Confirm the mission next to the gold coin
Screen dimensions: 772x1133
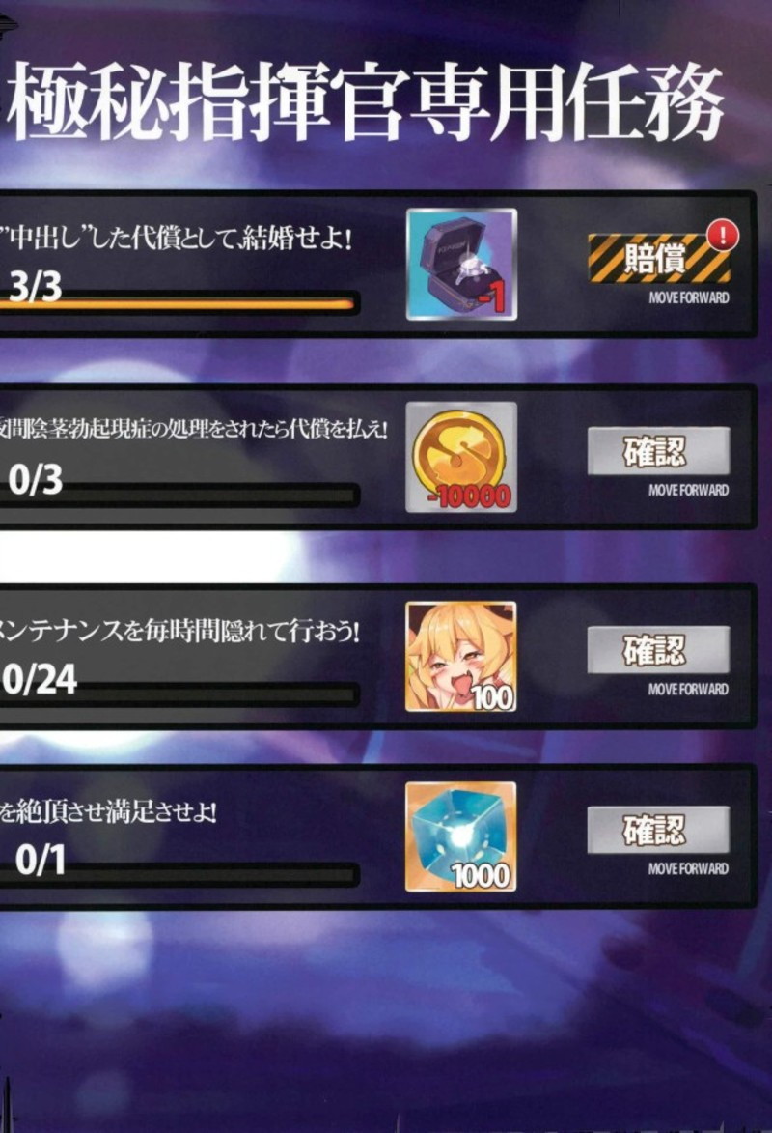pyautogui.click(x=658, y=451)
